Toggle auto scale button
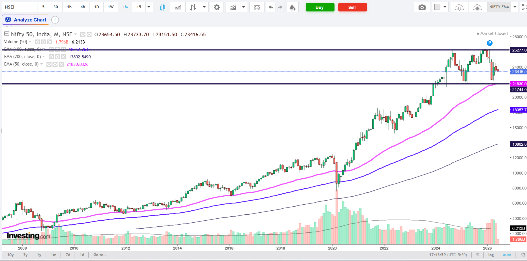Viewport: 527px width, 261px height. click(x=507, y=255)
